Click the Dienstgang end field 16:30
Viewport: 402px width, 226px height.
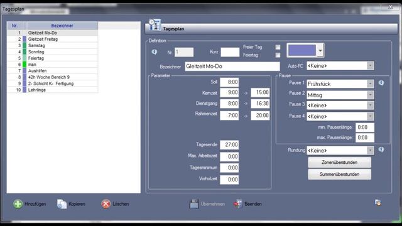coord(260,104)
